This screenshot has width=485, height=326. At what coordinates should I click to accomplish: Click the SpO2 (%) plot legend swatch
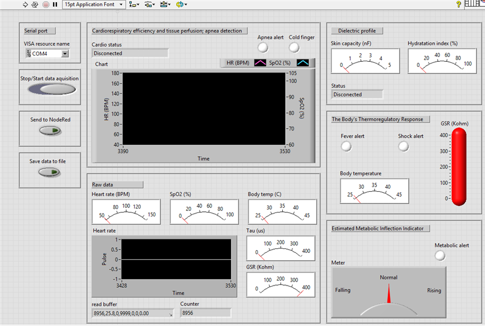click(303, 62)
